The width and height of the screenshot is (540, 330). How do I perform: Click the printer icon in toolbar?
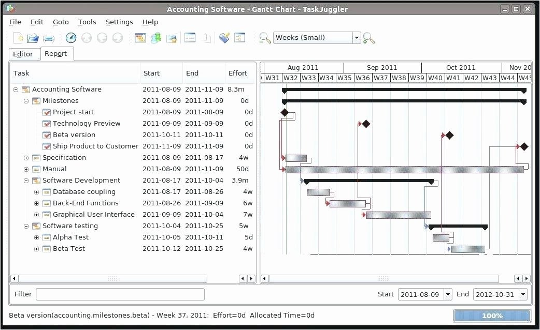point(48,38)
